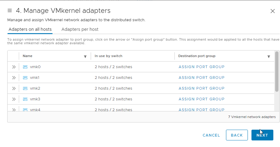Expand the vmk1 row details
The image size is (280, 147).
[13, 78]
